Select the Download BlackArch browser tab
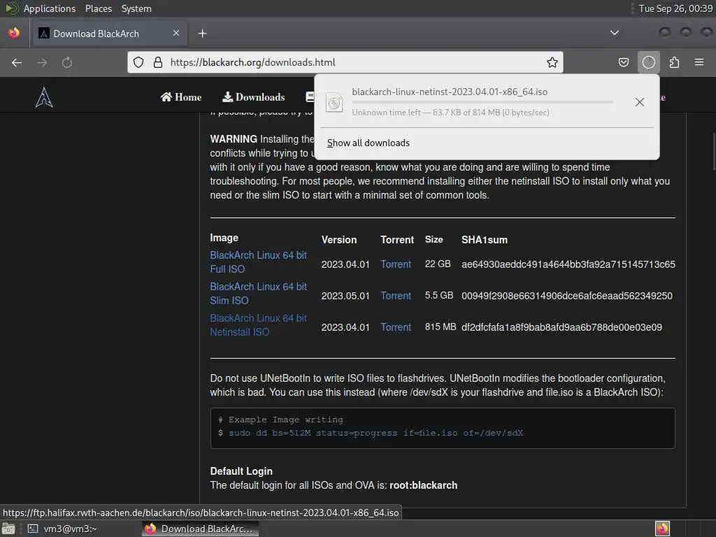The image size is (716, 537). [x=108, y=34]
